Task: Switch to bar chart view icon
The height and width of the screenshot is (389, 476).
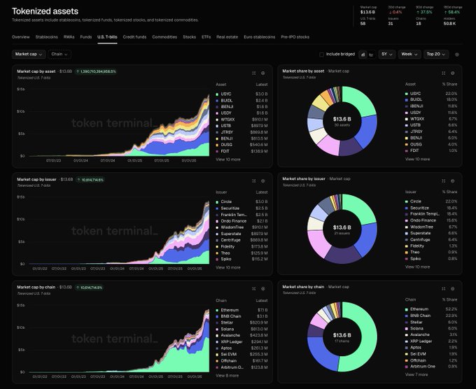Action: coord(363,55)
